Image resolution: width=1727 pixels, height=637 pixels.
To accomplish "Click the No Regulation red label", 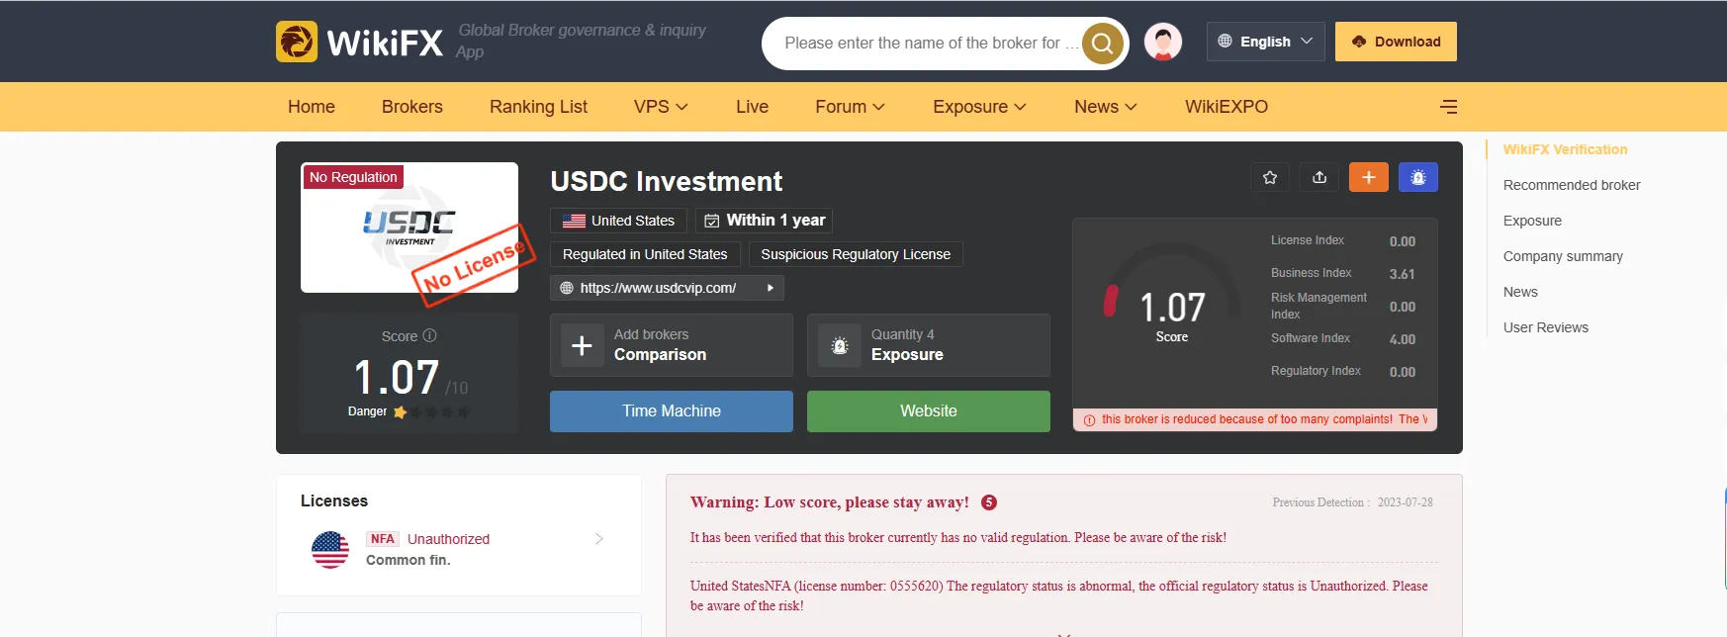I will 353,177.
